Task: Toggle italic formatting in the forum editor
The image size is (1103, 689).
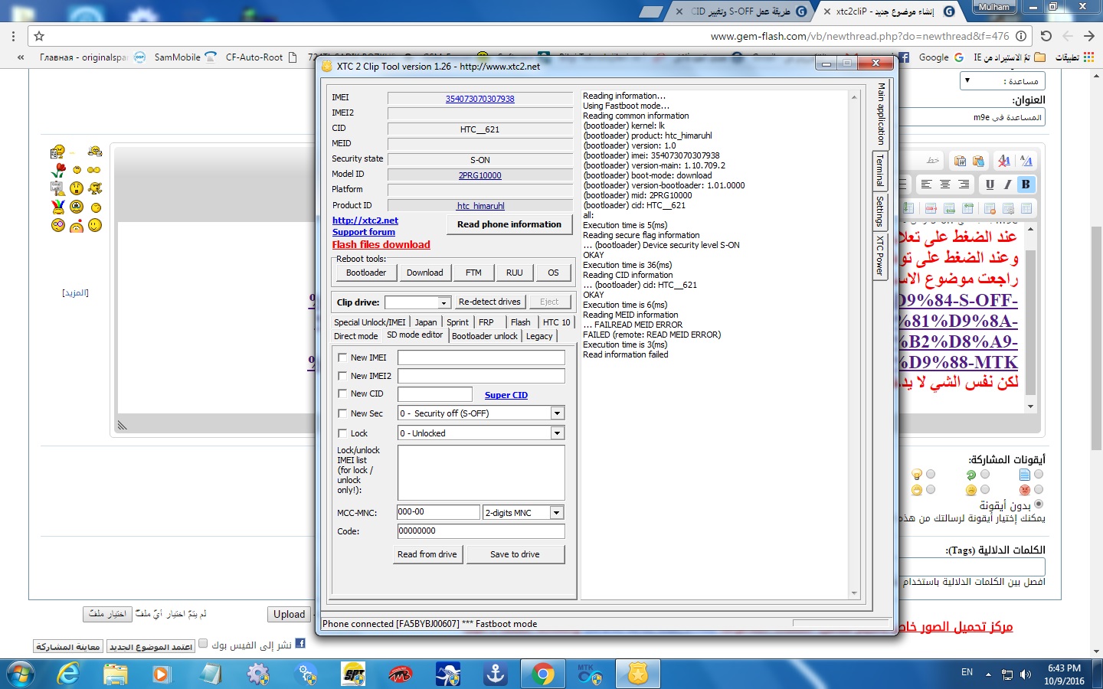Action: [x=1007, y=184]
